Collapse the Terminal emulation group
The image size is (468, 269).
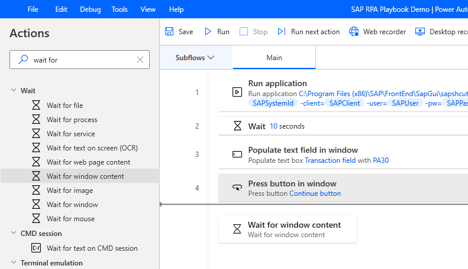[x=14, y=263]
